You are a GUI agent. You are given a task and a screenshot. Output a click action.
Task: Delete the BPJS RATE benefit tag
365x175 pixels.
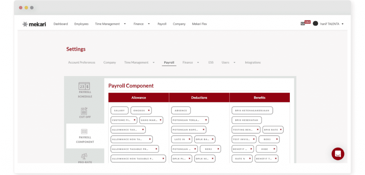pyautogui.click(x=281, y=130)
